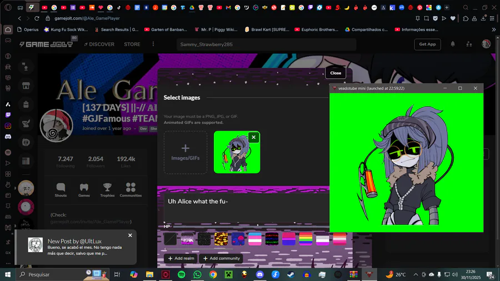Viewport: 500px width, 281px height.
Task: Select the transgender flag background swatch
Action: (x=255, y=239)
